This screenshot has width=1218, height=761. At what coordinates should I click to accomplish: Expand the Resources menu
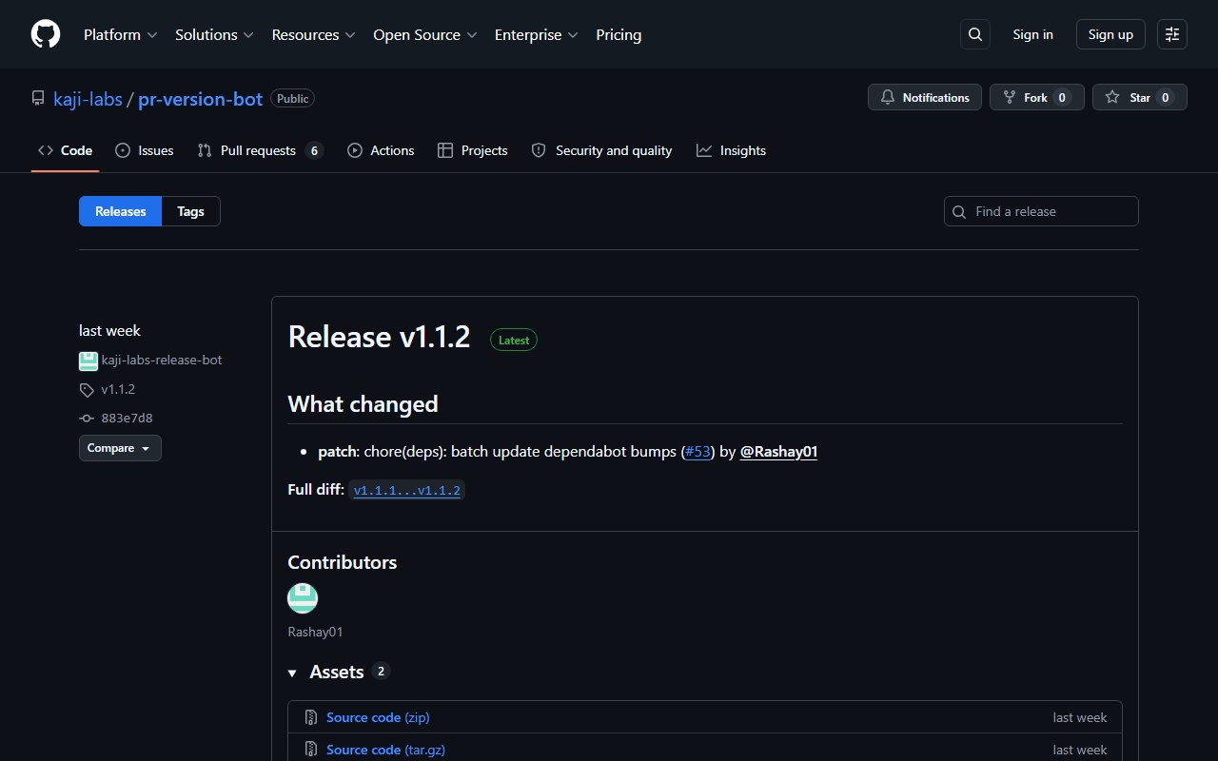pyautogui.click(x=314, y=34)
